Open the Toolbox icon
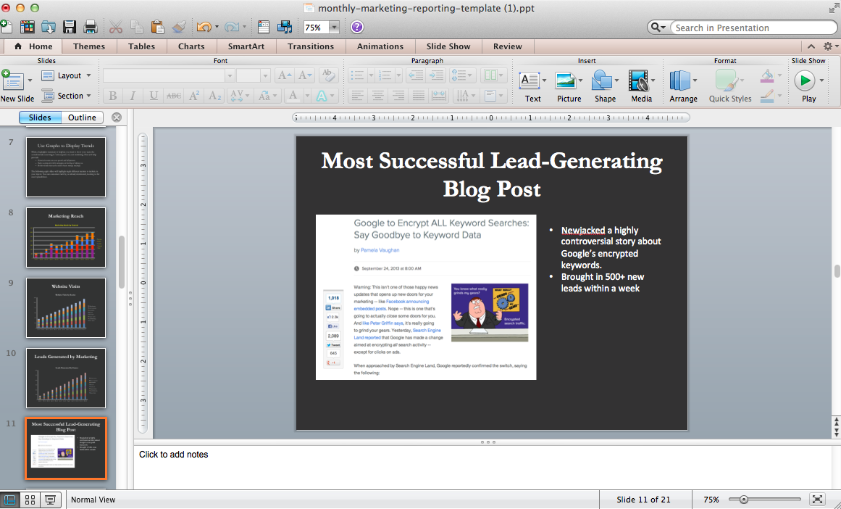This screenshot has height=509, width=841. [x=264, y=27]
